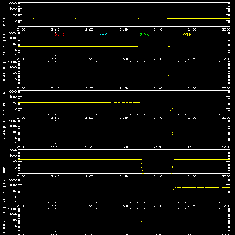235x235 pixels.
Task: Select the 245 MHz [SFU] axis title
Action: tap(4, 14)
